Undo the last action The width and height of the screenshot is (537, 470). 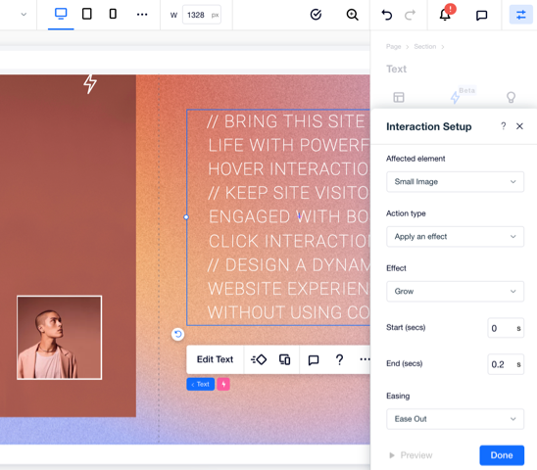click(387, 15)
